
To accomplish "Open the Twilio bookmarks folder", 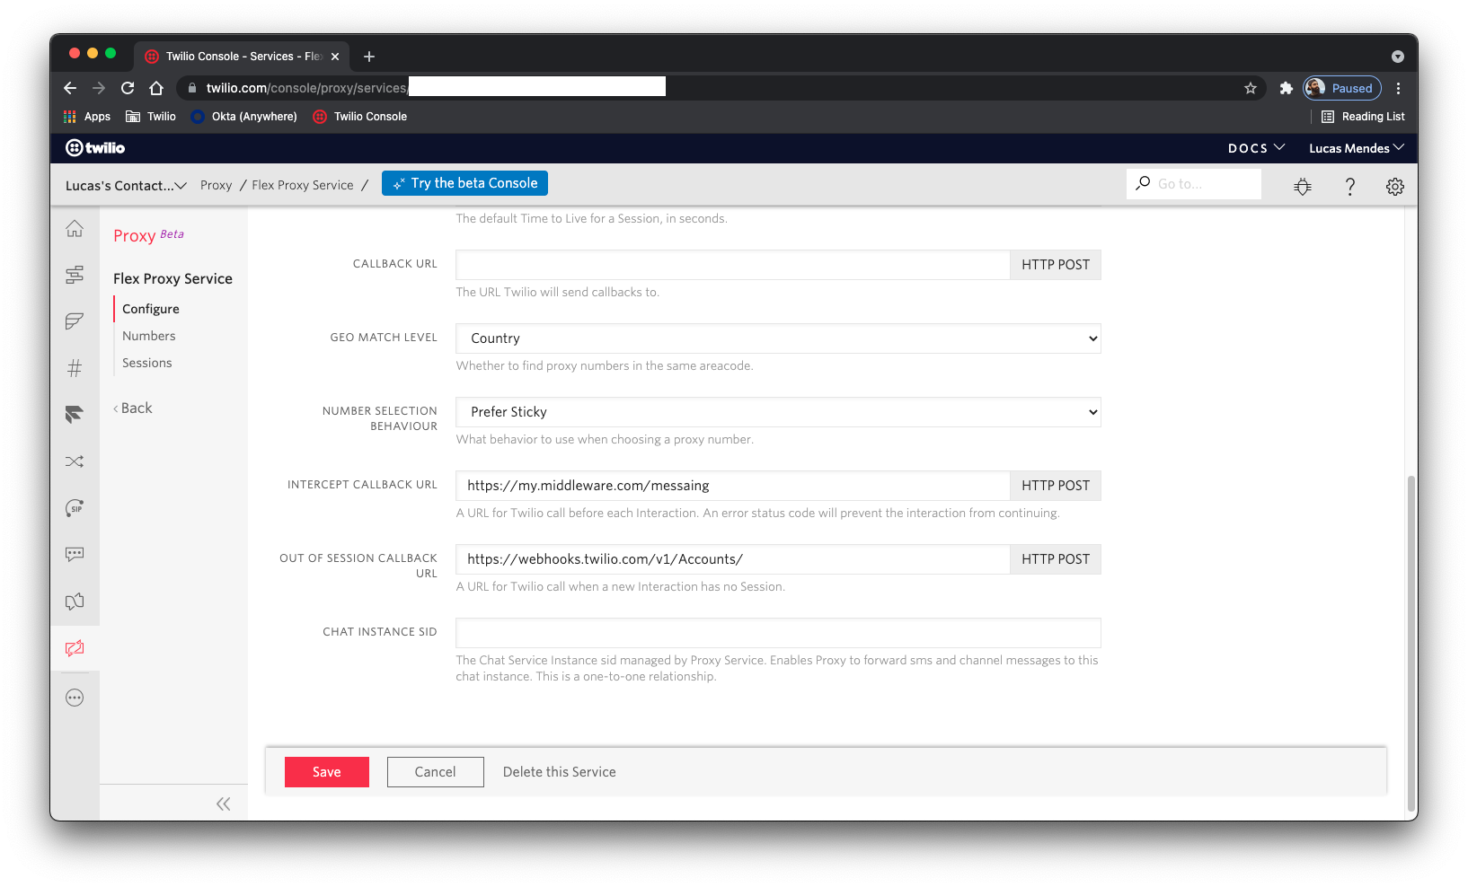I will (x=151, y=117).
